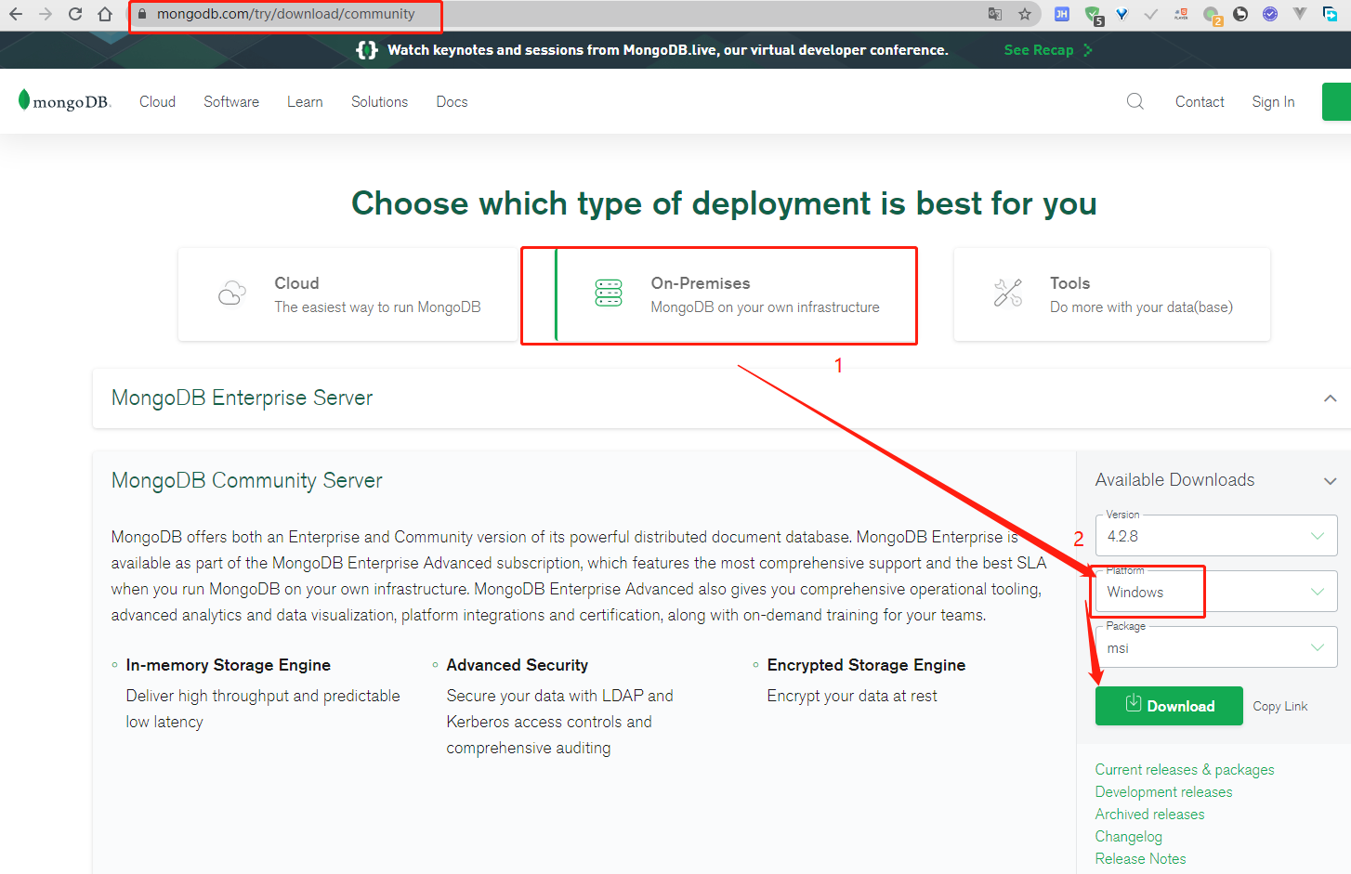Open the Version 4.2.8 dropdown
The height and width of the screenshot is (874, 1351).
tap(1215, 536)
